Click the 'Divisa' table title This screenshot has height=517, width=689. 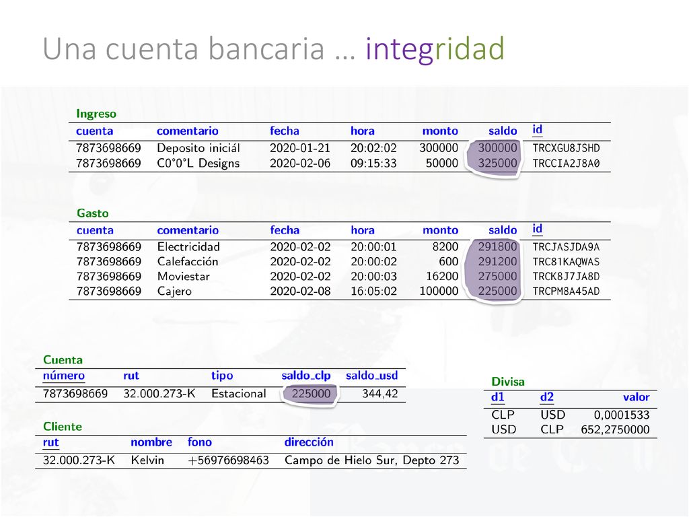click(508, 382)
